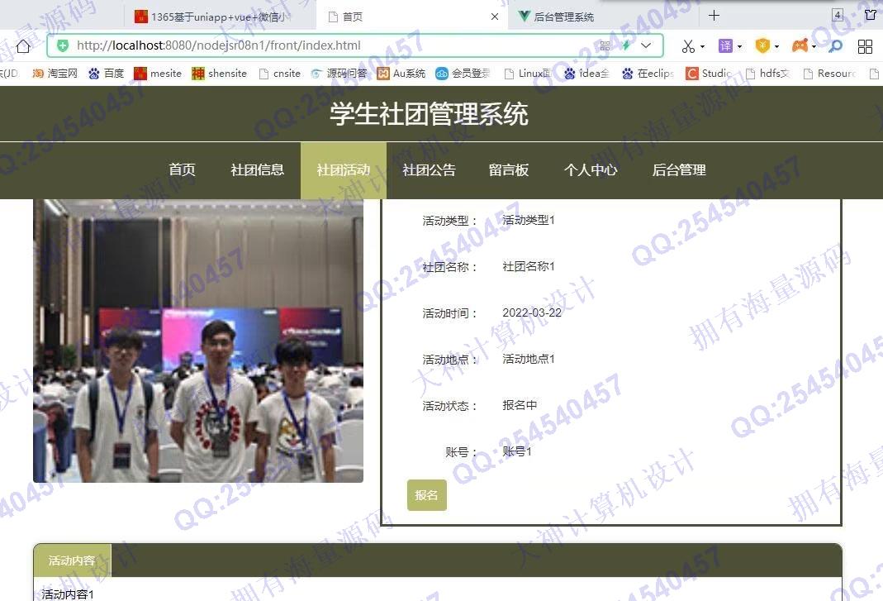
Task: Go to the browser home page icon
Action: click(x=23, y=45)
